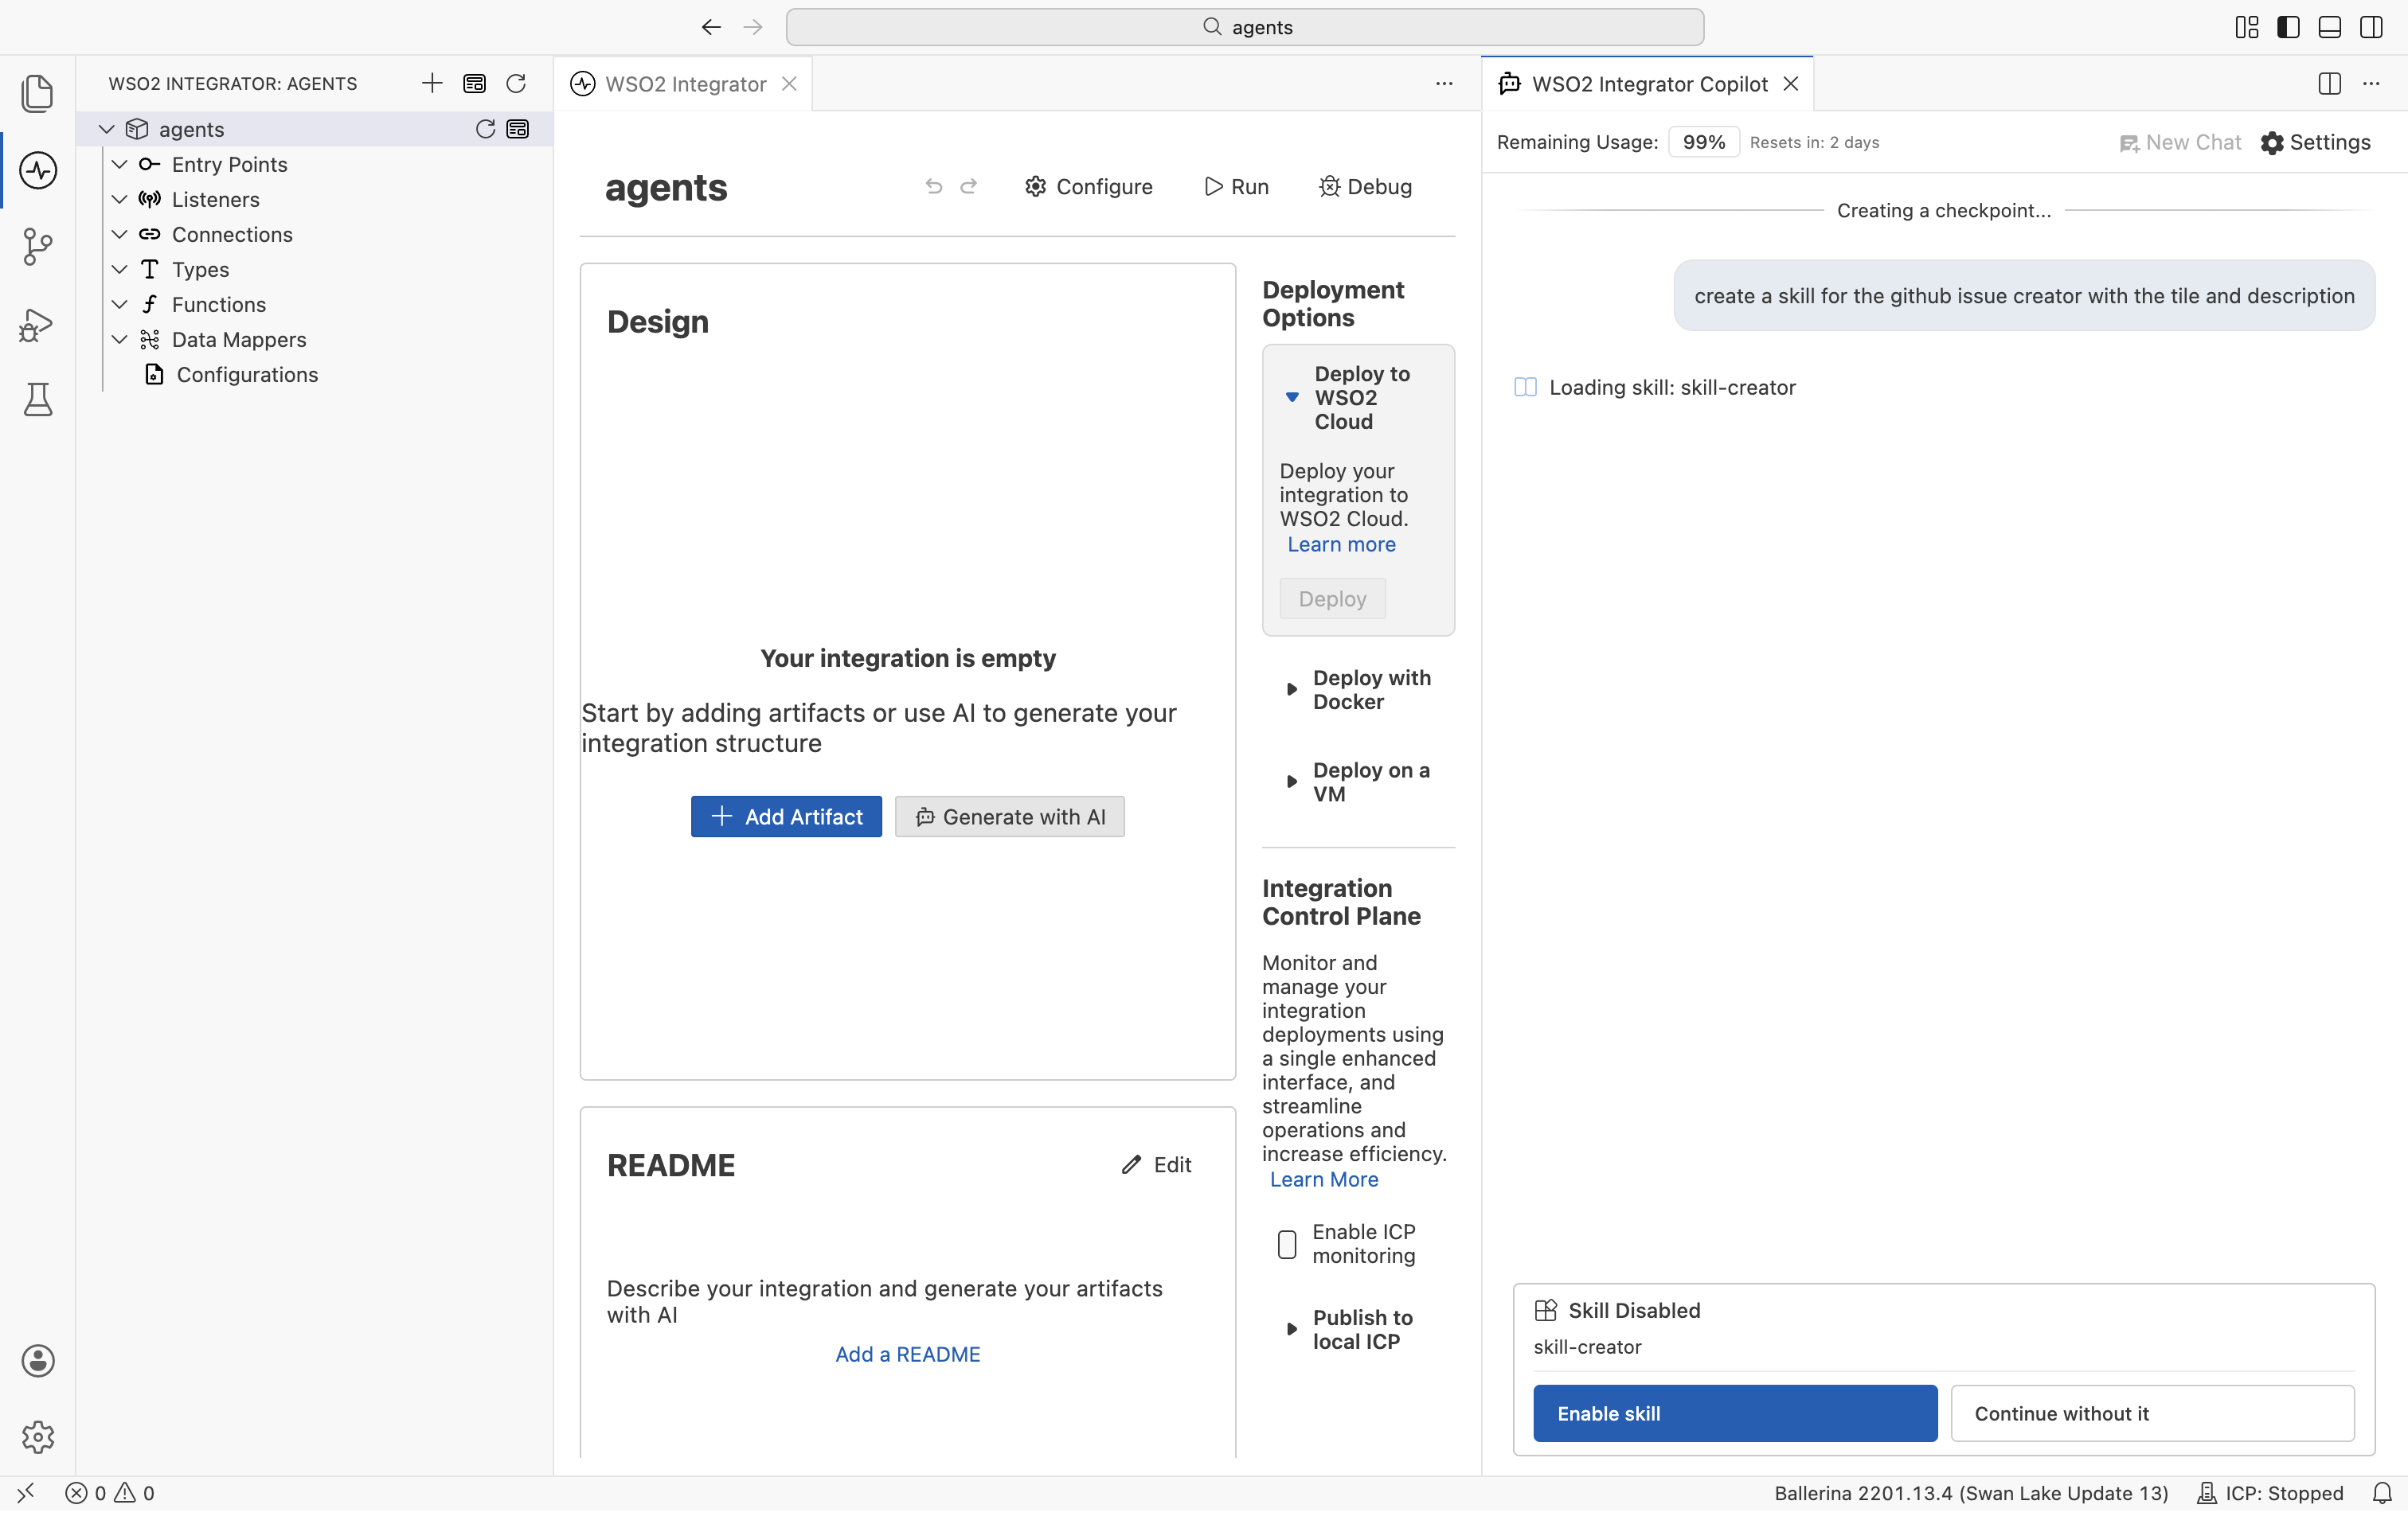
Task: Customize layout from title bar
Action: (2246, 27)
